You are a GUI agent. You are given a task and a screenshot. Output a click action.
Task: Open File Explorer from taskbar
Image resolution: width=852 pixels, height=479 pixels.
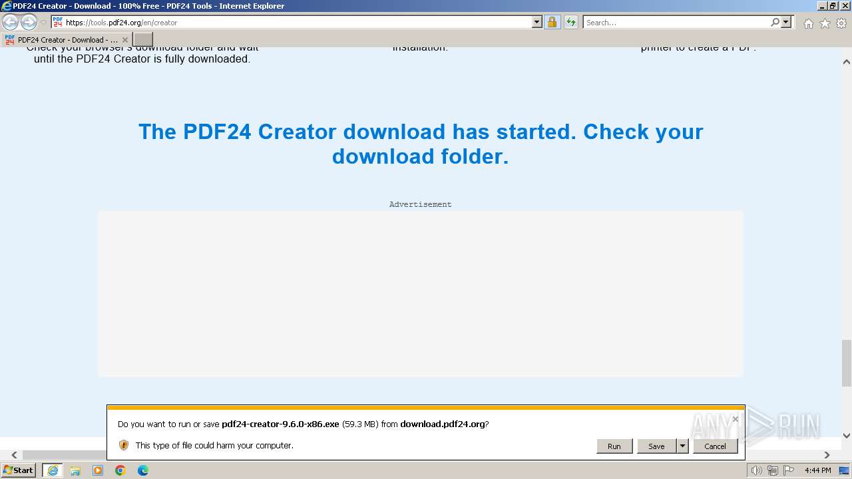(x=75, y=470)
